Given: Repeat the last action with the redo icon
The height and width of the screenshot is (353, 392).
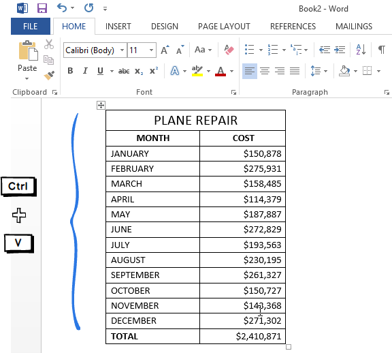Looking at the screenshot, I should 88,8.
